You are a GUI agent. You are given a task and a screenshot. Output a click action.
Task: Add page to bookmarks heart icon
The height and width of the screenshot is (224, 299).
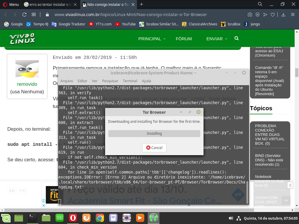click(x=273, y=15)
